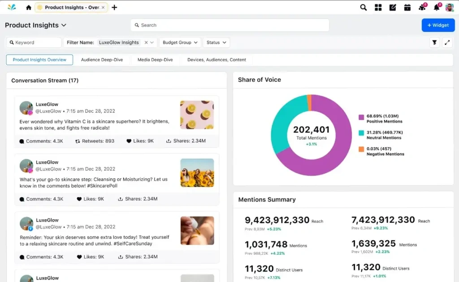This screenshot has width=459, height=282.
Task: Click the 31.28% (469.77K) Neutral Mentions label
Action: coord(385,135)
